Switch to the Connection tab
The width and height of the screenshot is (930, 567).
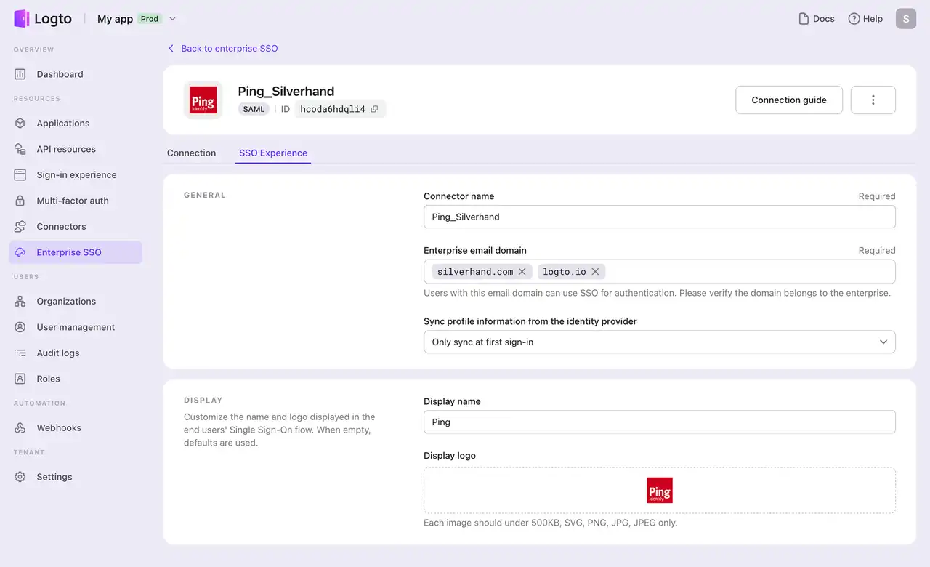191,153
